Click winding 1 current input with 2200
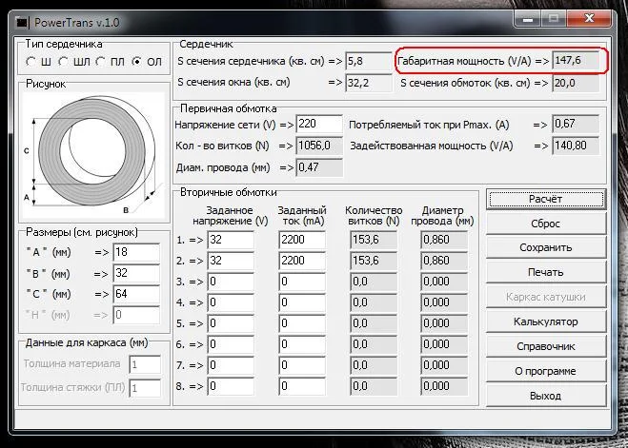The image size is (628, 448). click(302, 240)
